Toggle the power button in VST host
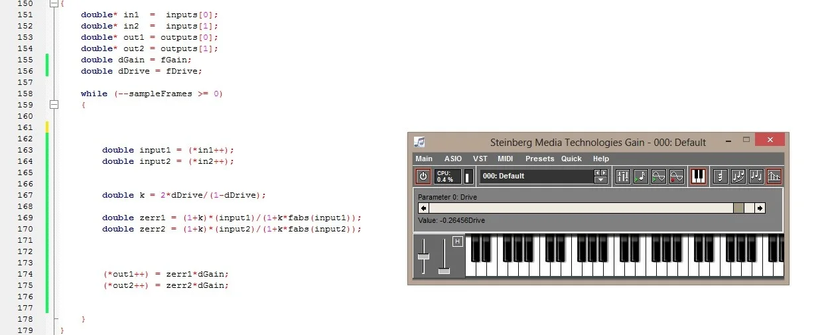Viewport: 826px width, 335px height. [423, 176]
